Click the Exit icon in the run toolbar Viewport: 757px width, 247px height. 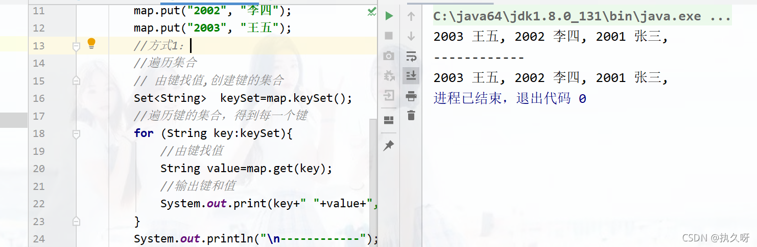[x=389, y=95]
